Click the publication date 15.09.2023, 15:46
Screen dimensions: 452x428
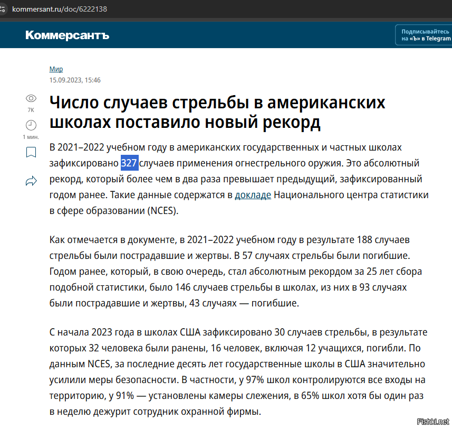(75, 80)
